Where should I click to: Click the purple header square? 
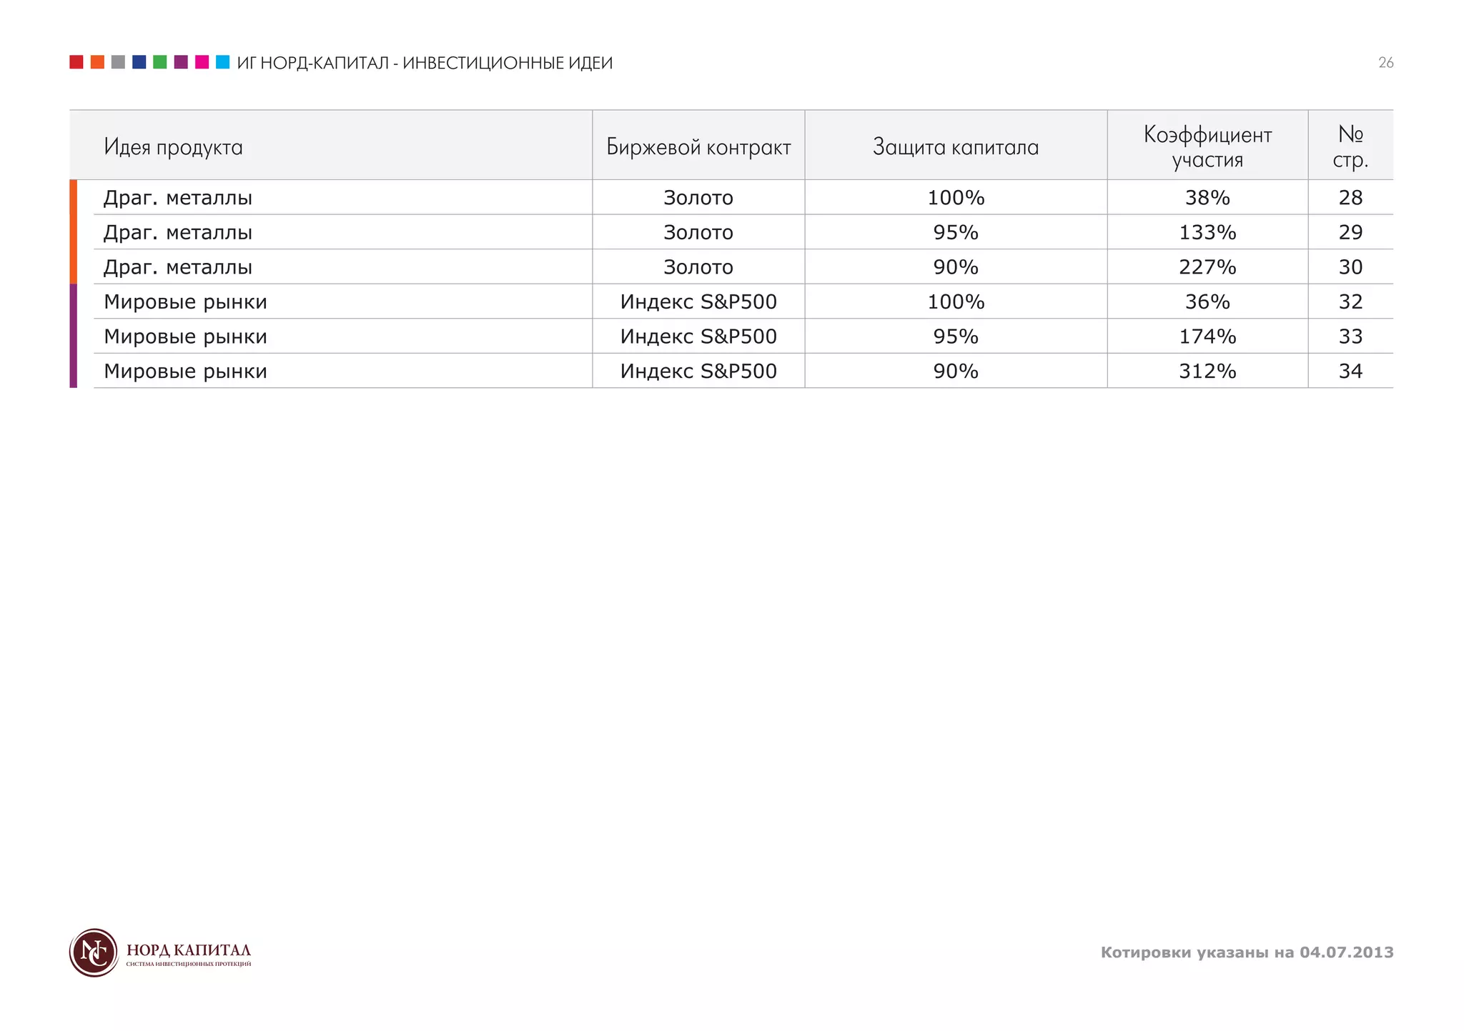click(181, 62)
